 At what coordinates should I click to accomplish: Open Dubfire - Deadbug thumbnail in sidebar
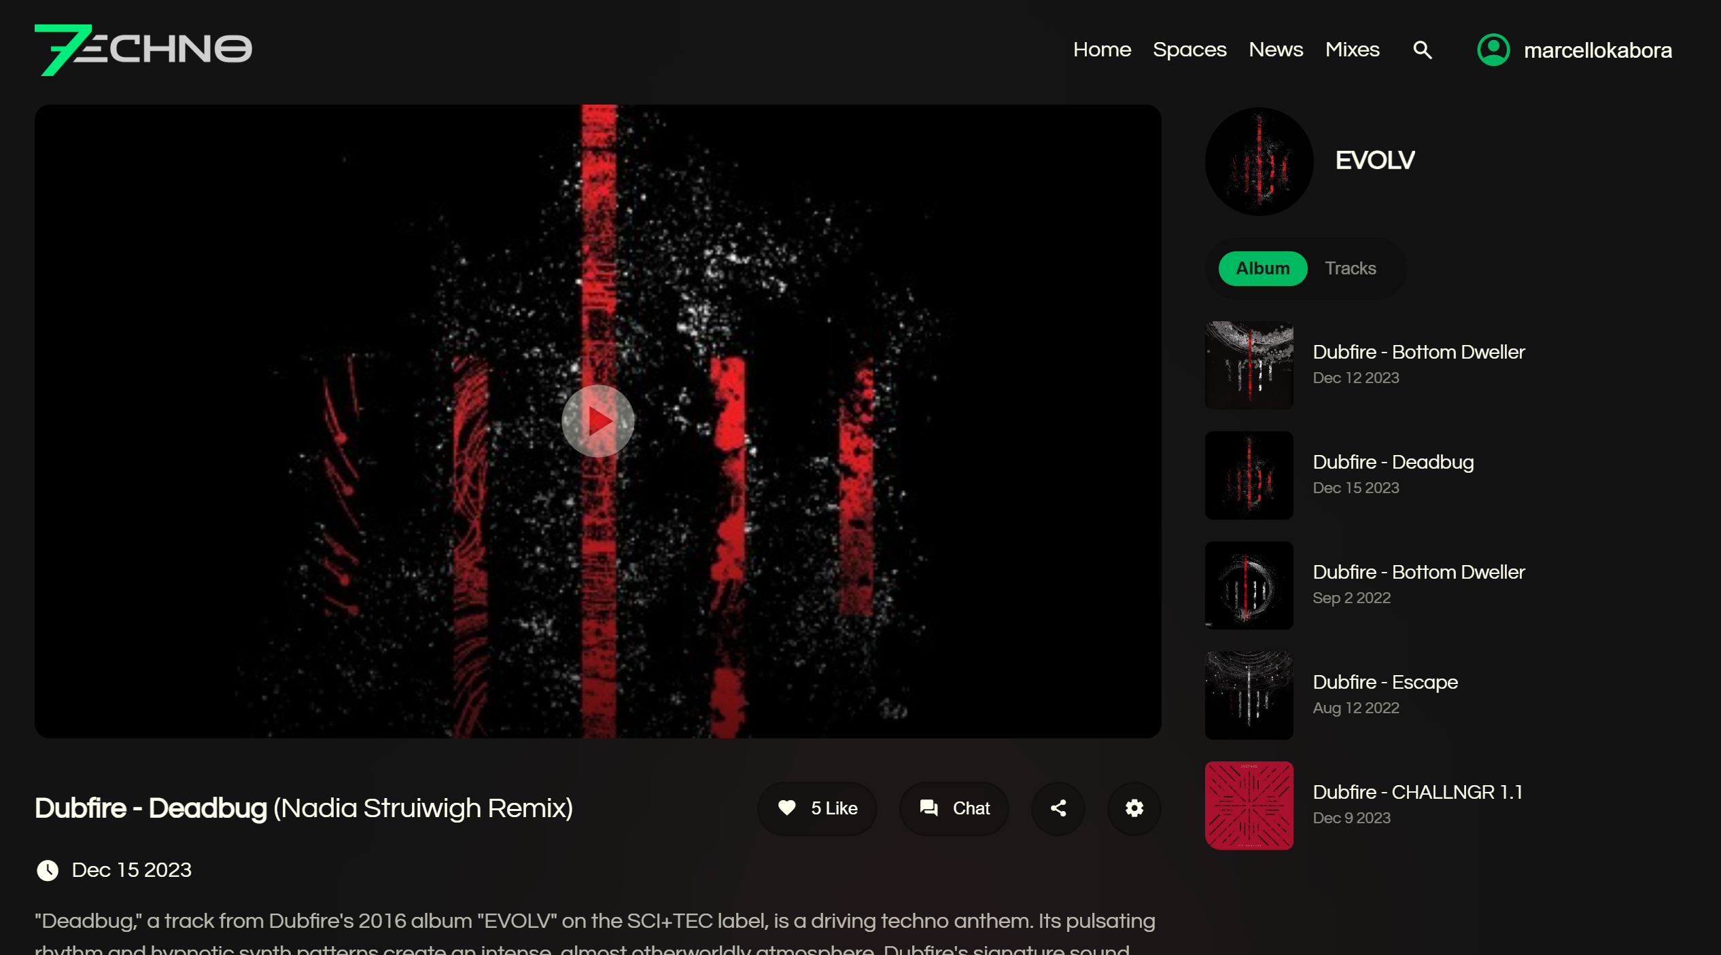pos(1249,475)
